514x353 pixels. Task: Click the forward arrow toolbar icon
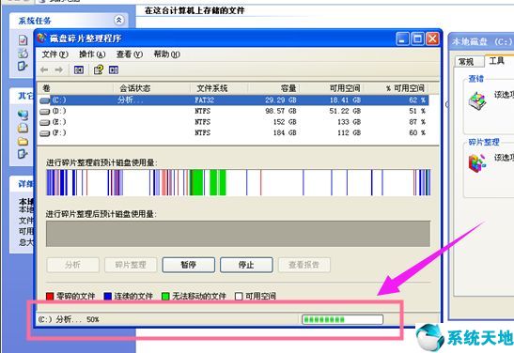(x=59, y=69)
